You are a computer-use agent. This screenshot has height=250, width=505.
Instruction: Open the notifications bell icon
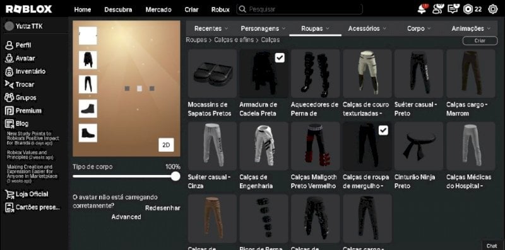tap(422, 9)
